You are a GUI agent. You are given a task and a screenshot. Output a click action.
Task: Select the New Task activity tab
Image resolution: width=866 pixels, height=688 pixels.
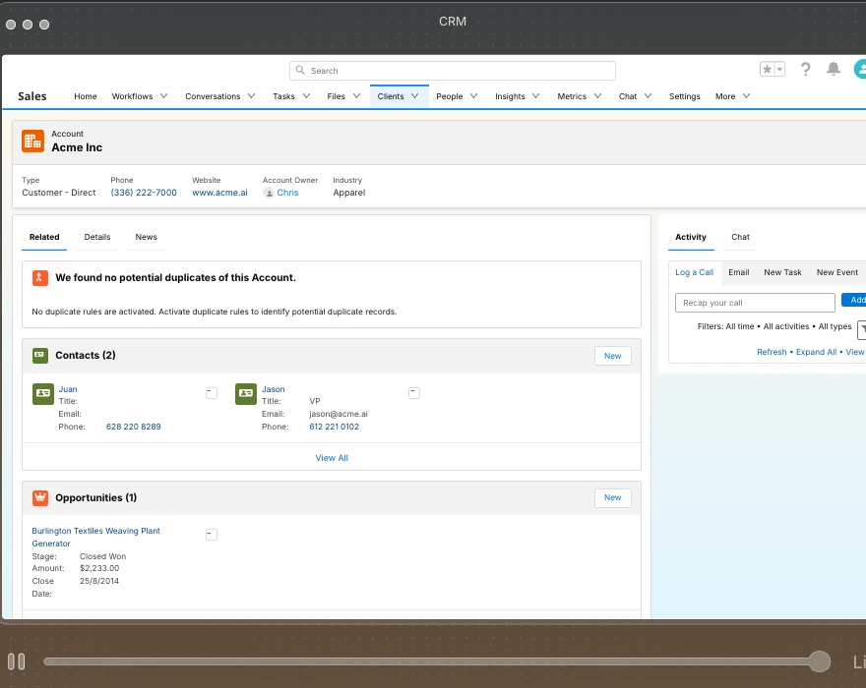[782, 272]
